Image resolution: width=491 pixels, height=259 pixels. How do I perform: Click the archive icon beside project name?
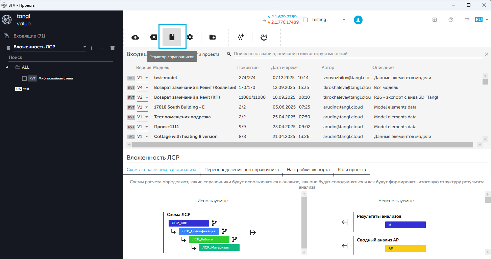[x=113, y=48]
